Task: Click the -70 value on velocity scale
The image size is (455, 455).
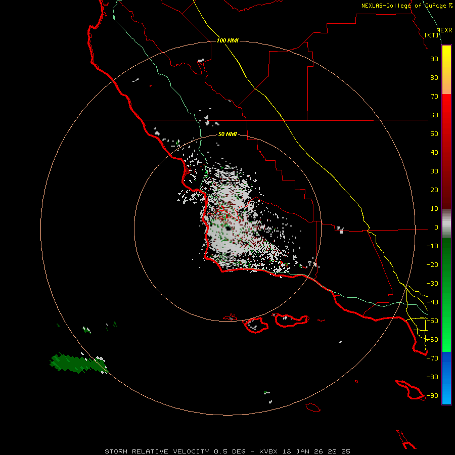Action: (432, 358)
